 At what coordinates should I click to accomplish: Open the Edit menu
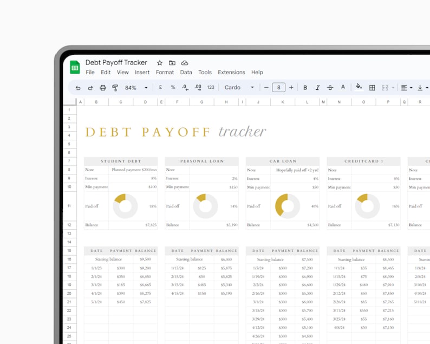point(106,73)
